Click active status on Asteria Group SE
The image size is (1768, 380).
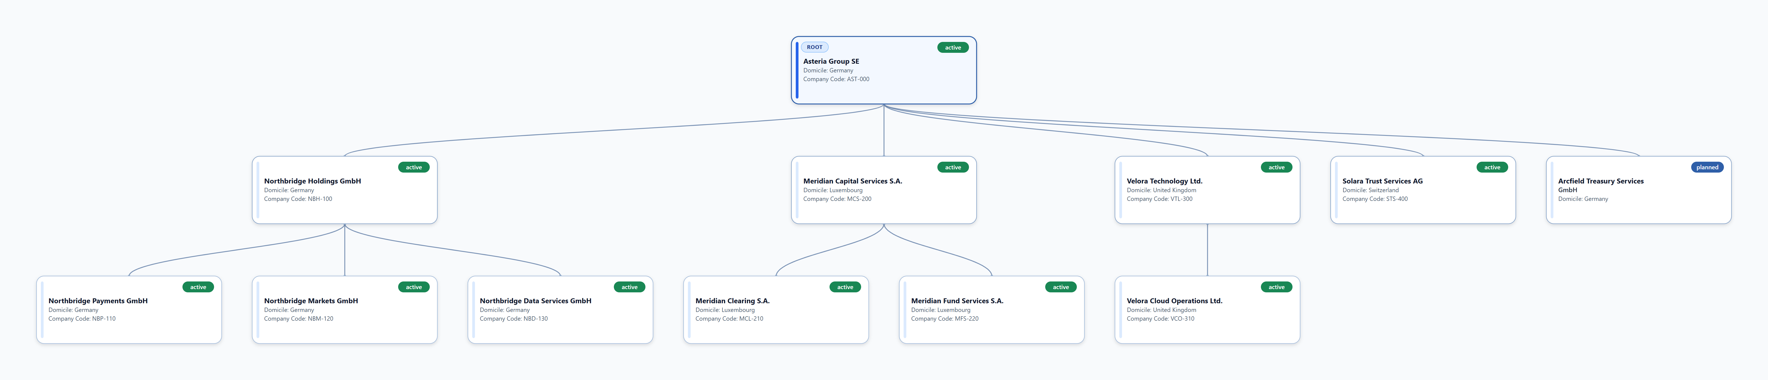[x=953, y=47]
